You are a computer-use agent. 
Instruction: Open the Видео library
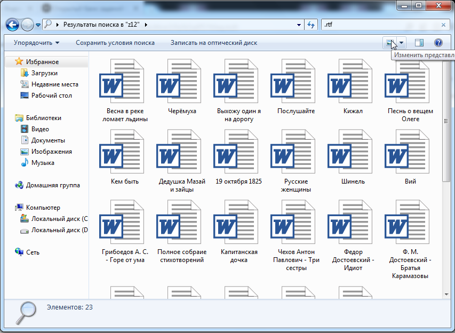click(35, 129)
